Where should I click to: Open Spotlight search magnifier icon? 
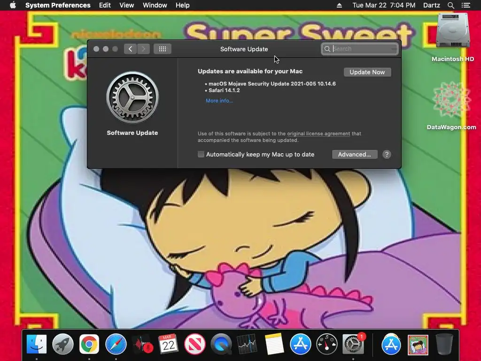[450, 5]
